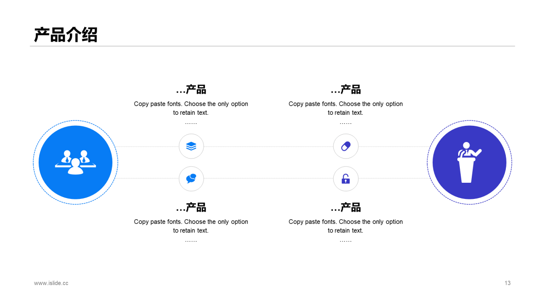Click the top-right …产品 heading
Image resolution: width=545 pixels, height=306 pixels.
(x=346, y=90)
